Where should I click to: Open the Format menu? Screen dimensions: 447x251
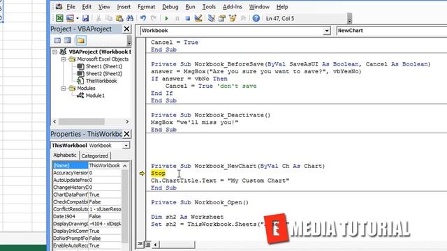pyautogui.click(x=146, y=6)
